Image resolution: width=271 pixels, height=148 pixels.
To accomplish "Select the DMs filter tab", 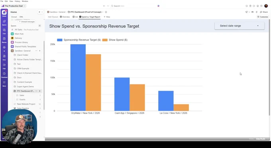I will pyautogui.click(x=21, y=17).
